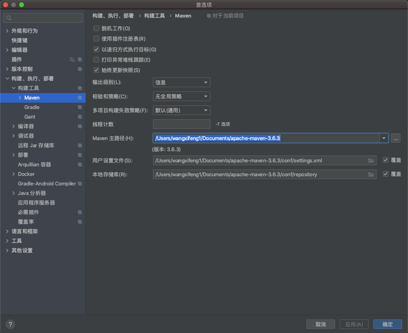Viewport: 408px width, 333px height.
Task: Expand the 语言和框架 section
Action: (7, 232)
